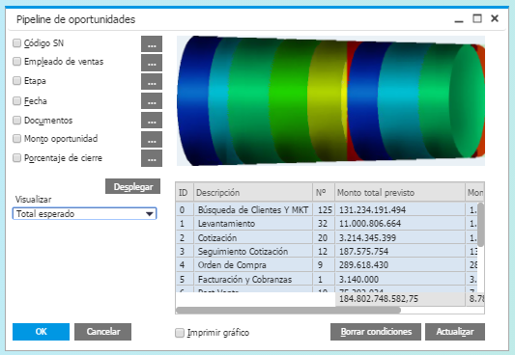Click the amount 187.575.754
Viewport: 515px width, 355px height.
363,252
